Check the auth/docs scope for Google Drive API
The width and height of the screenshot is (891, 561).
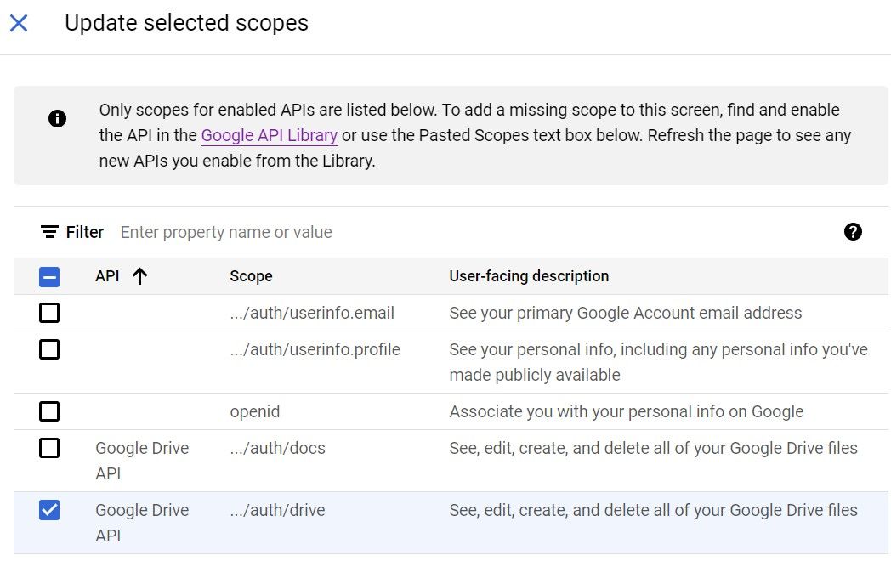point(49,448)
